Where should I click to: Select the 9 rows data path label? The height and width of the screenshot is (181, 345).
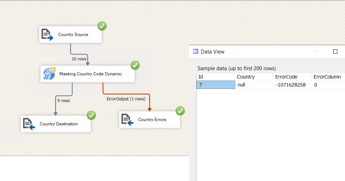click(63, 101)
